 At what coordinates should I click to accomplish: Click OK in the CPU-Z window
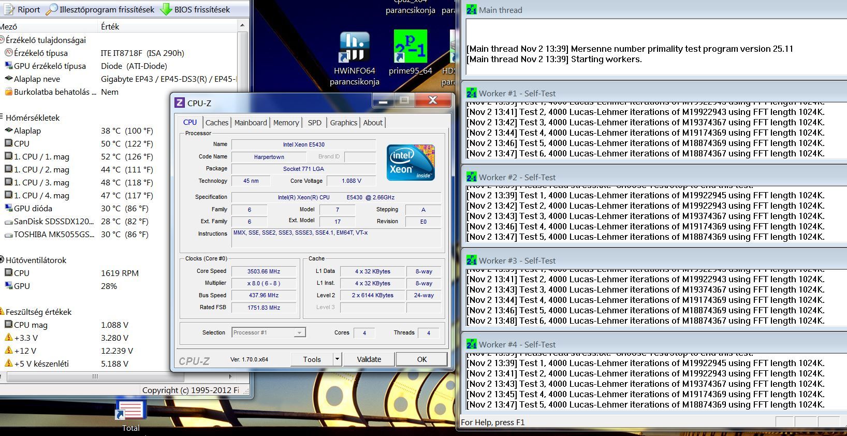pos(422,359)
